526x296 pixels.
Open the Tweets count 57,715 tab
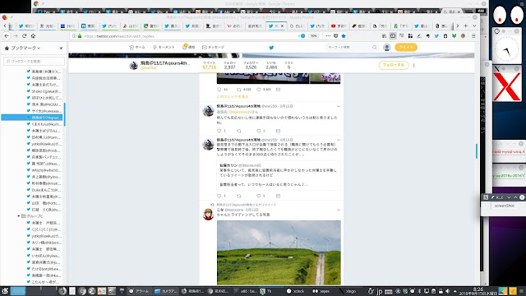pyautogui.click(x=210, y=65)
